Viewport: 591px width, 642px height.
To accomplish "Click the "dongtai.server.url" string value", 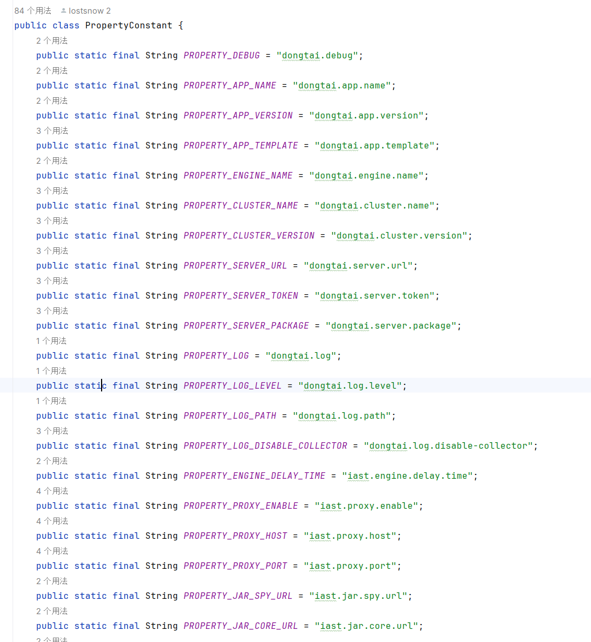I will pyautogui.click(x=358, y=266).
